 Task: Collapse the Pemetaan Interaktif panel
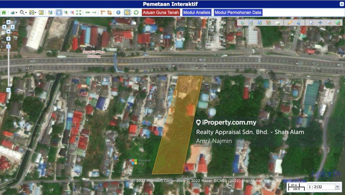[x=341, y=4]
